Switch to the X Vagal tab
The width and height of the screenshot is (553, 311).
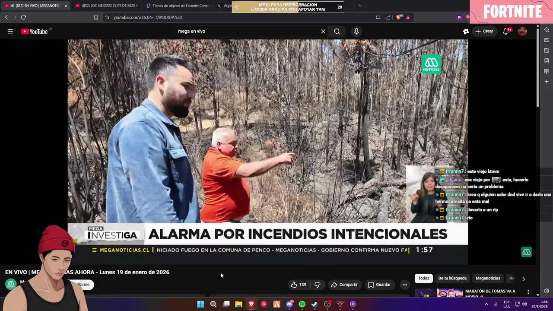[x=224, y=6]
